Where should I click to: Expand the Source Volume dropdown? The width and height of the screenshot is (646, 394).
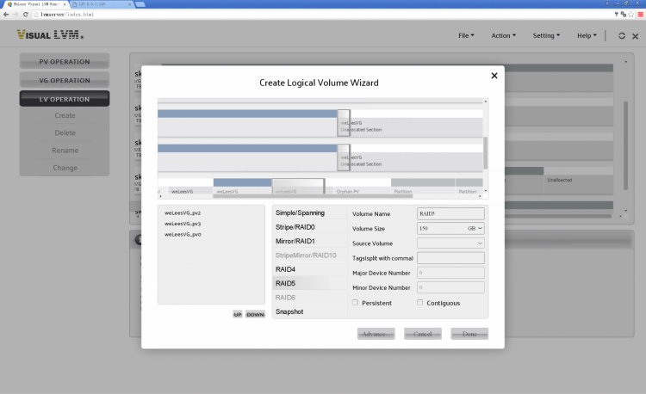pyautogui.click(x=450, y=243)
